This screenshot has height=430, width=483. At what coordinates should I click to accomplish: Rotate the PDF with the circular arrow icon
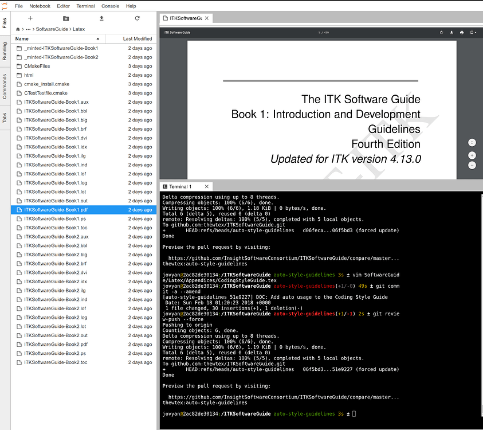click(x=441, y=33)
